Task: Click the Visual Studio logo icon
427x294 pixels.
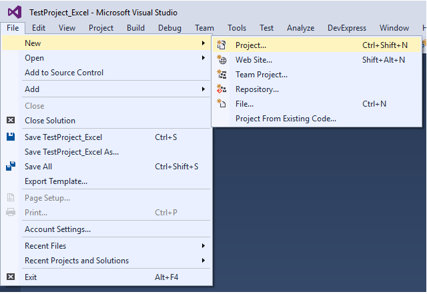Action: (13, 12)
